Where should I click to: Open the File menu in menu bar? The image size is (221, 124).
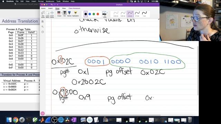click(17, 1)
